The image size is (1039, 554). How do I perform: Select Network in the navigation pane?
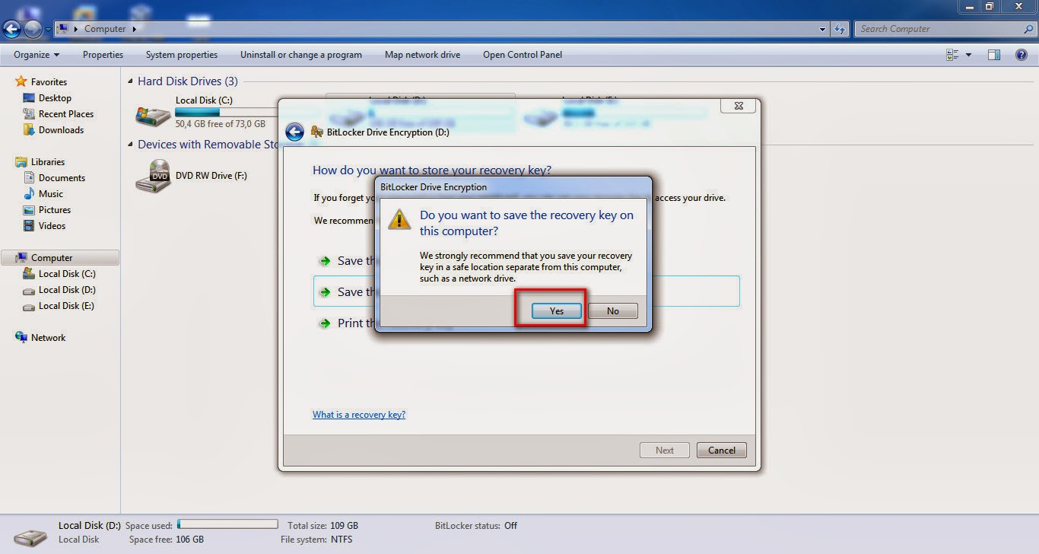48,338
